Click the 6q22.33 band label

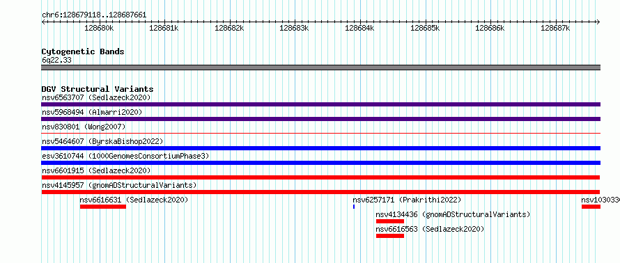tap(56, 61)
